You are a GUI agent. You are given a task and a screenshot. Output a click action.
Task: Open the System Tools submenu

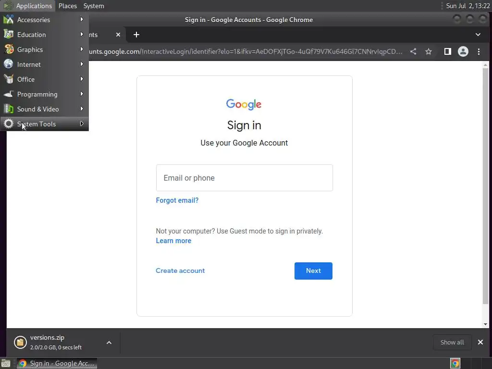[x=44, y=124]
